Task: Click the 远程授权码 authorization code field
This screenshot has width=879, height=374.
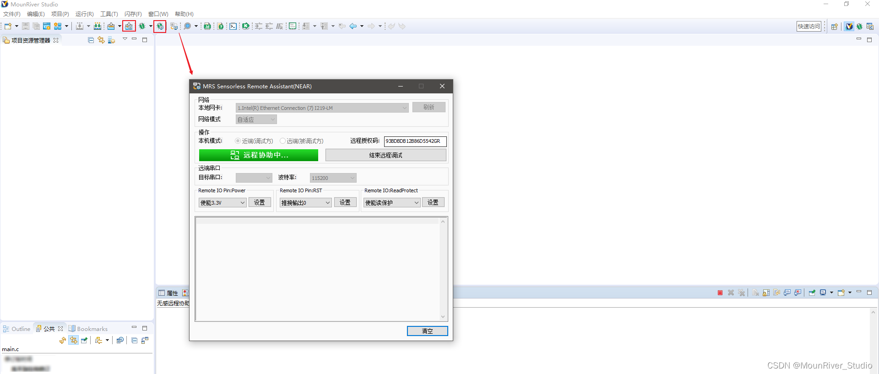Action: point(415,141)
